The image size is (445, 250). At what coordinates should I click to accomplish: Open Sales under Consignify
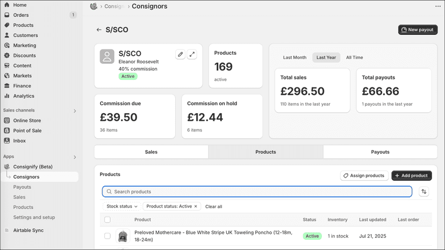(x=19, y=197)
